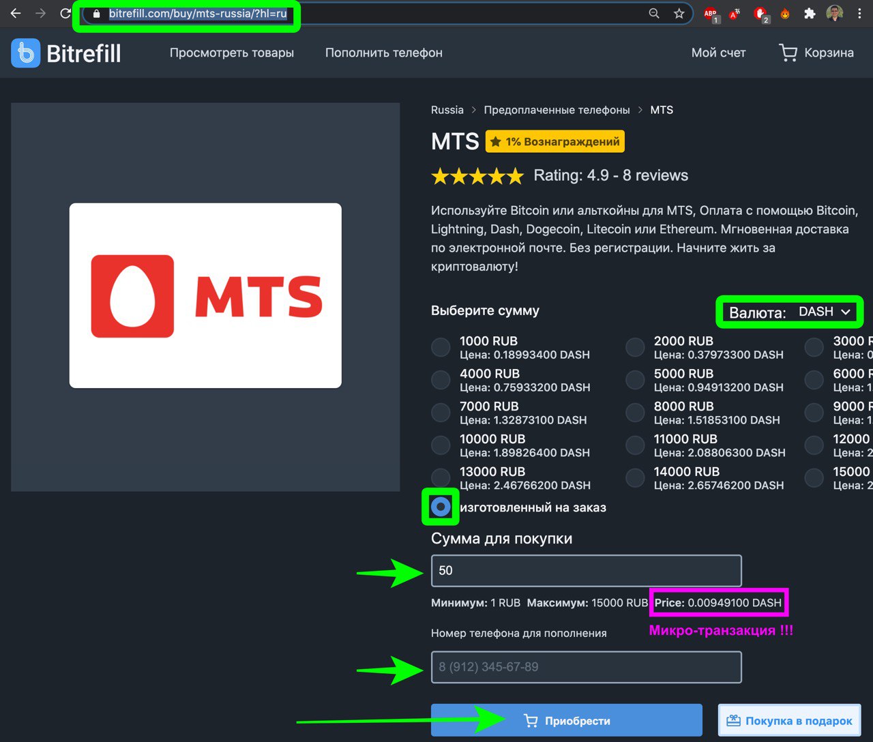Click the MTS product logo image
The height and width of the screenshot is (742, 873).
pos(205,295)
